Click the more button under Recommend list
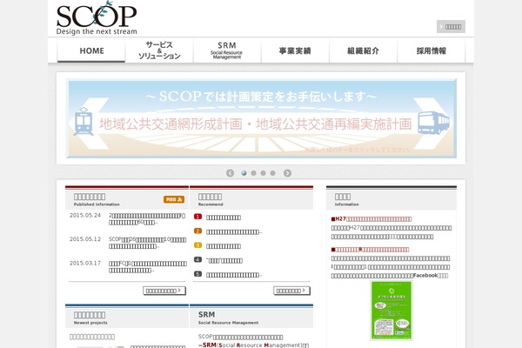522x348 pixels. (292, 291)
